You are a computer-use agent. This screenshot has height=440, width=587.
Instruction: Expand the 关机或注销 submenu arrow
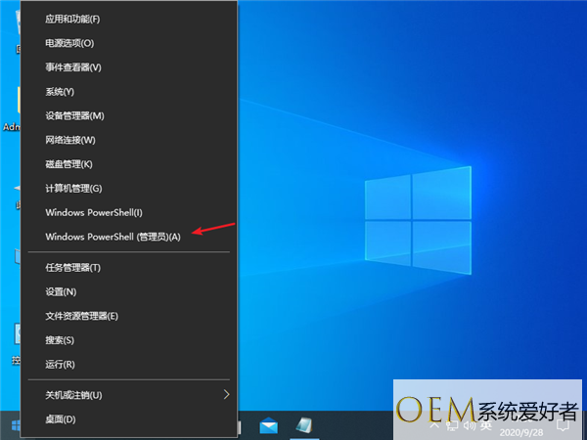click(227, 394)
